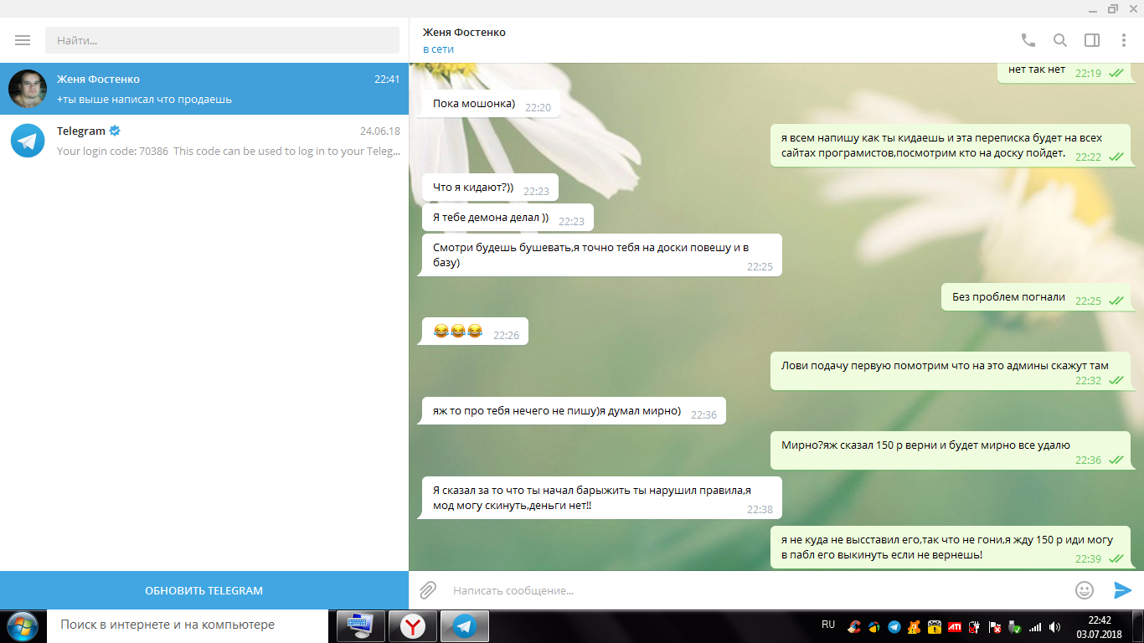The height and width of the screenshot is (643, 1144).
Task: Launch Yandex browser from the taskbar
Action: click(x=412, y=625)
